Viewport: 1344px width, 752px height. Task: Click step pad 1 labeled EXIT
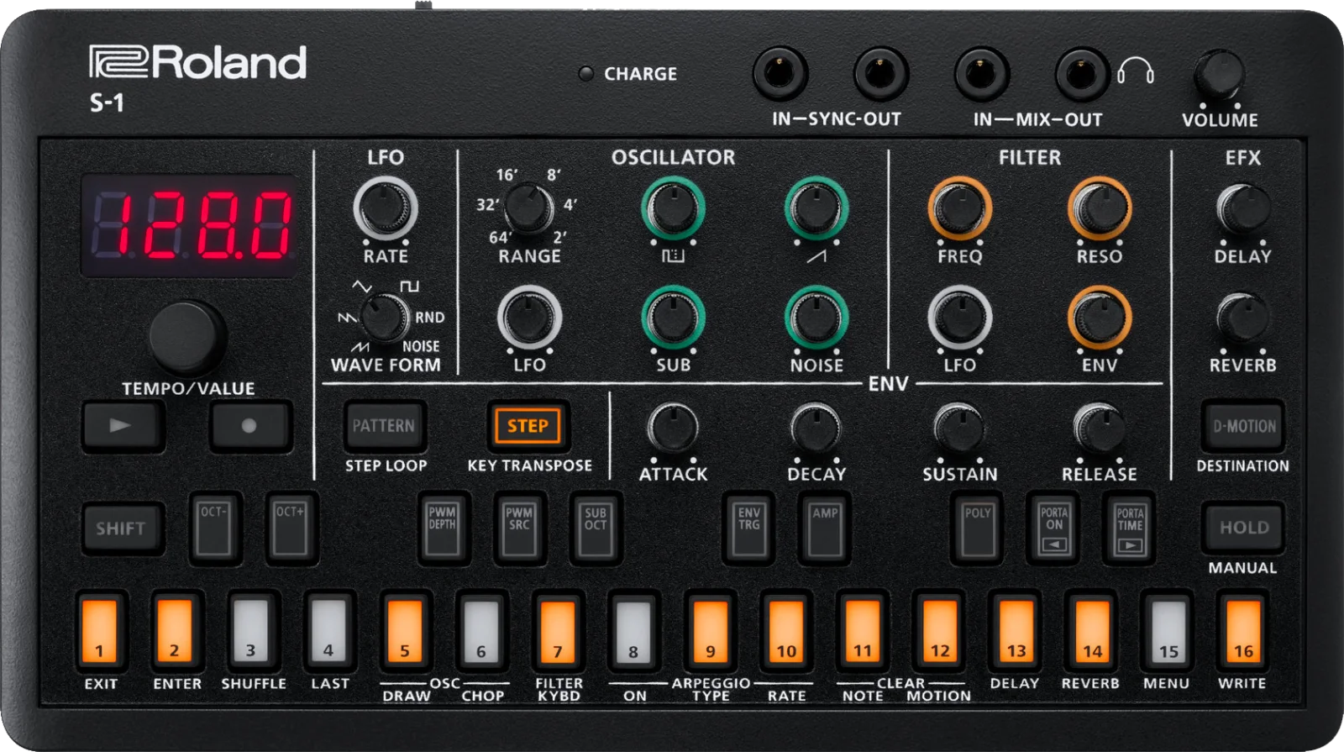click(x=100, y=630)
